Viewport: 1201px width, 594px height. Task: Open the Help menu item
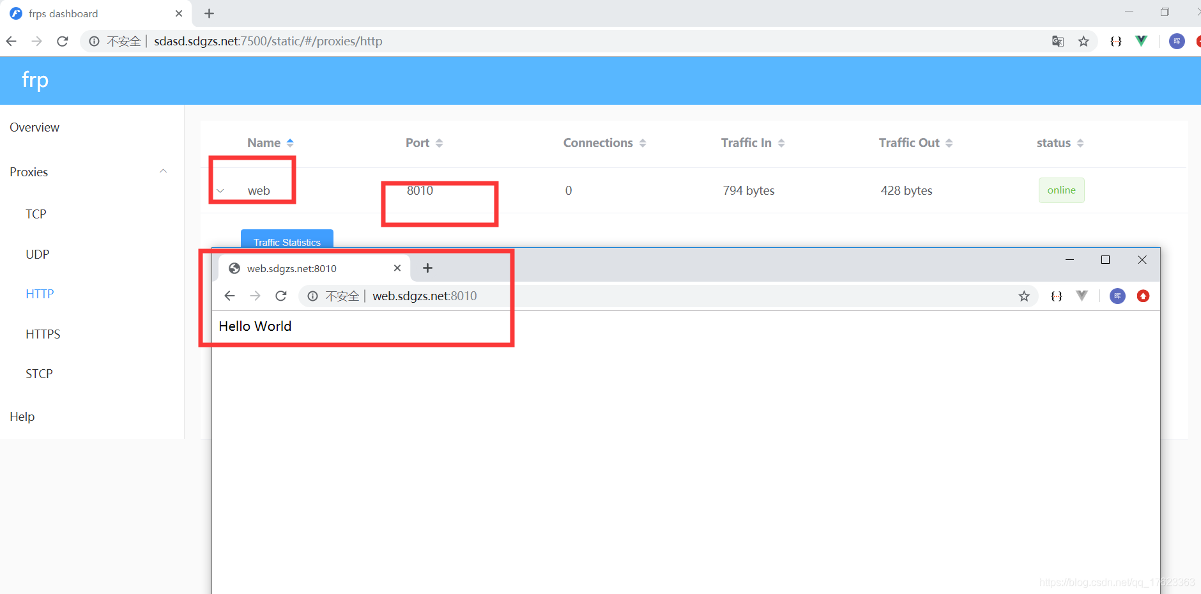click(92, 416)
